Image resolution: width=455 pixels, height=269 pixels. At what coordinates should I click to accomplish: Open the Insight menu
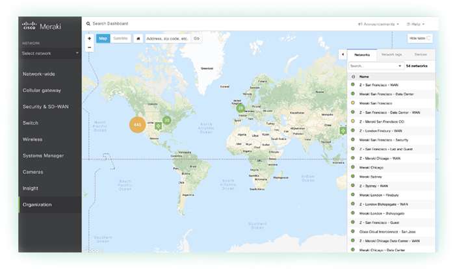31,188
